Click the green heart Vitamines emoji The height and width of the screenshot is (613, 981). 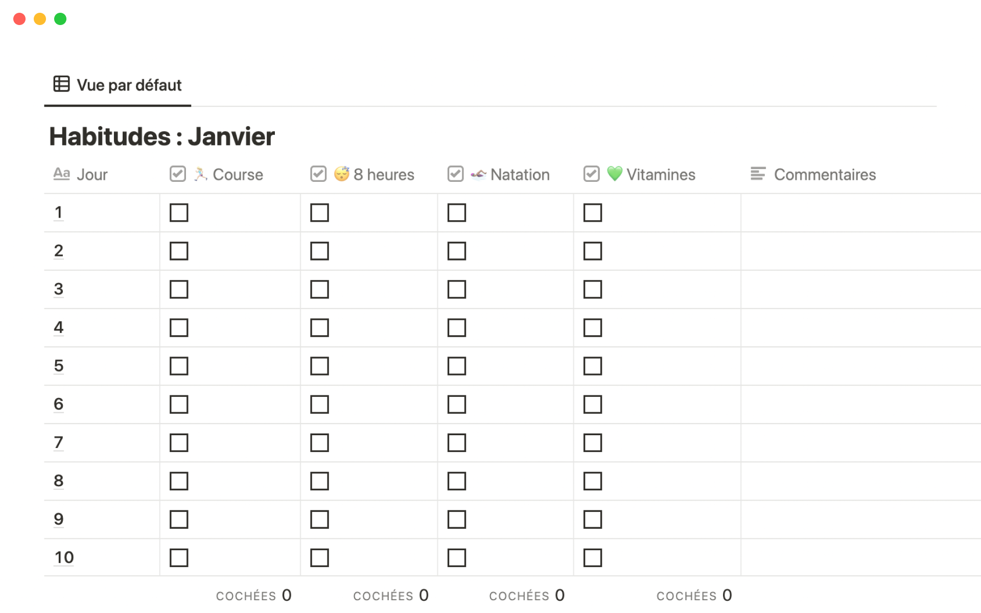tap(615, 174)
